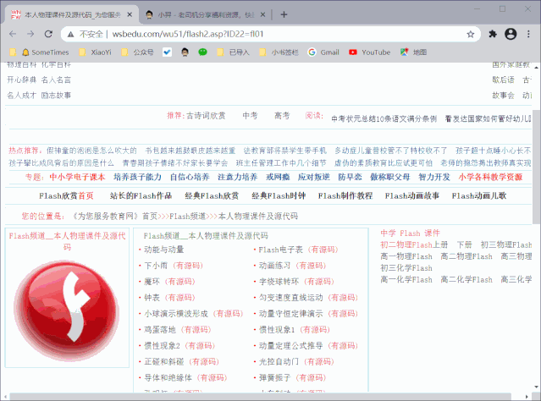Expand the XiaoYi bookmark folder

coord(95,52)
